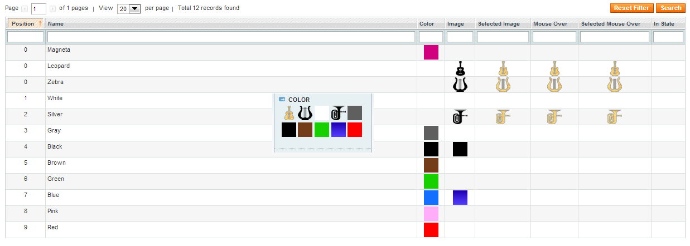Click Zebra's Selected Mouse Over lyre icon
Viewport: 690px width, 246px height.
tap(614, 85)
